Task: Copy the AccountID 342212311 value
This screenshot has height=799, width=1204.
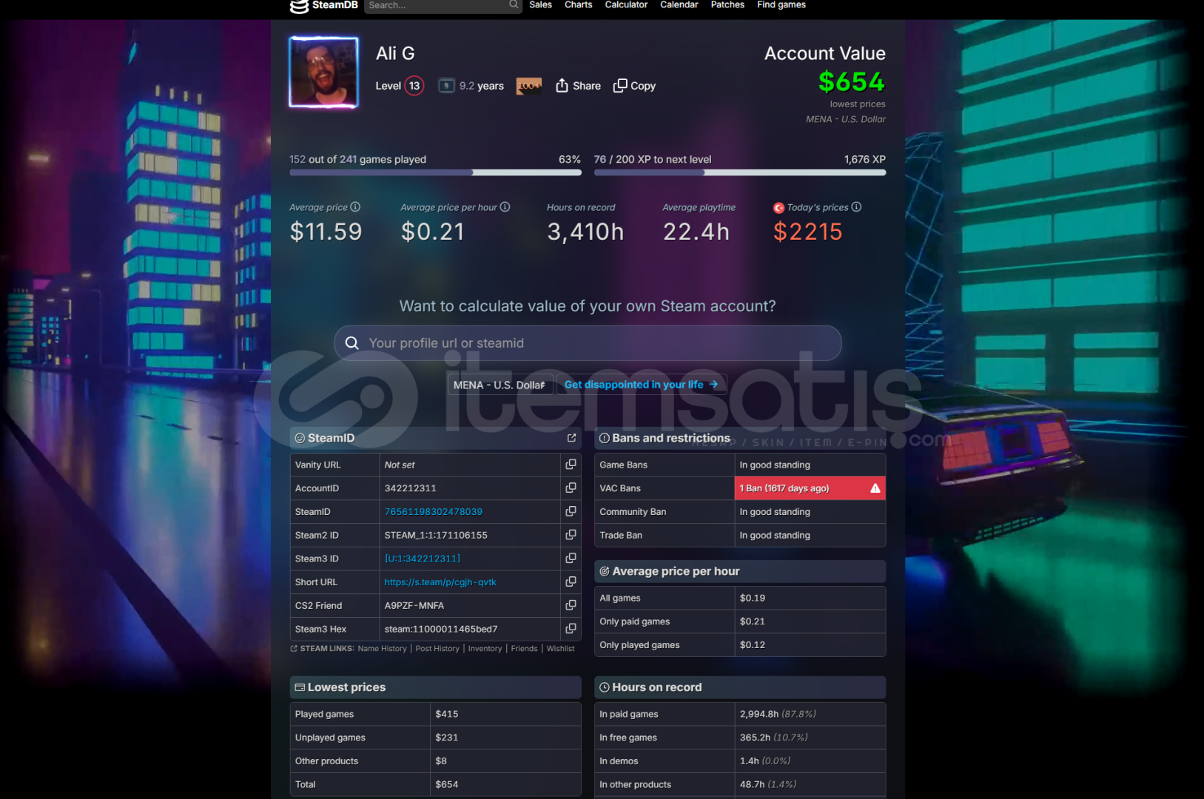Action: (x=571, y=488)
